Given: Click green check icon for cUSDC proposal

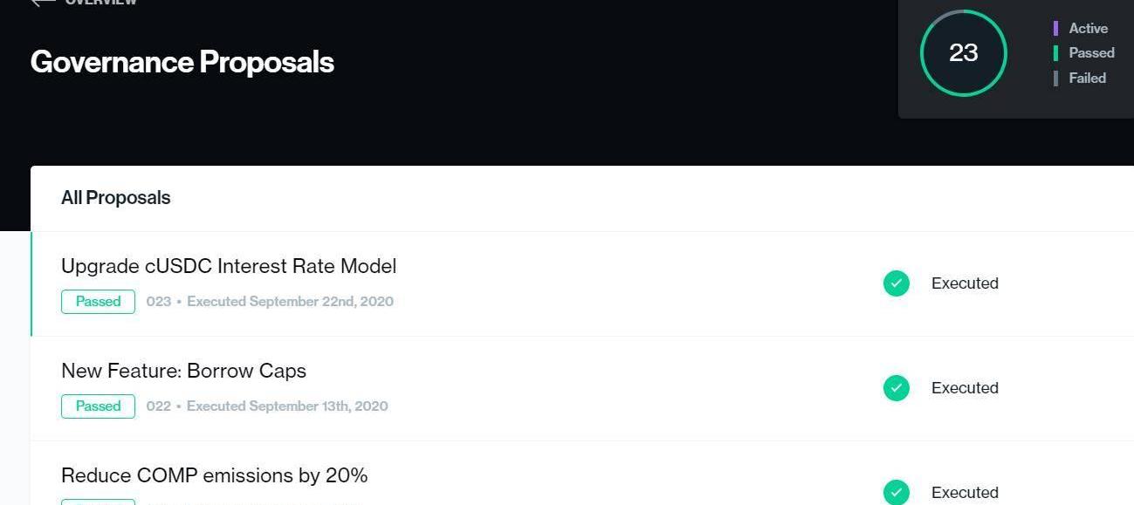Looking at the screenshot, I should 897,283.
